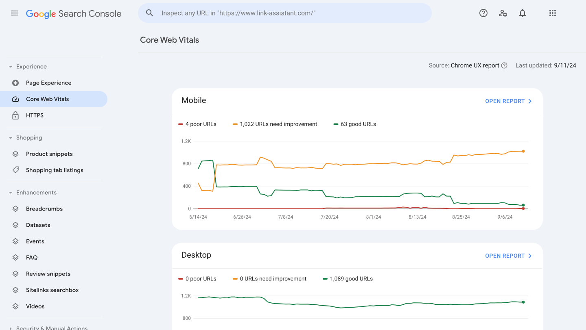Screen dimensions: 586x330
Task: Click the Last updated 9/11/24 text
Action: point(546,65)
